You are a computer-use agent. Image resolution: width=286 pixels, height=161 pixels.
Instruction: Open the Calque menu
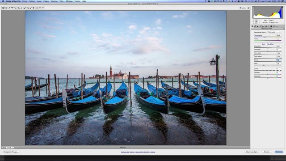pos(46,1)
